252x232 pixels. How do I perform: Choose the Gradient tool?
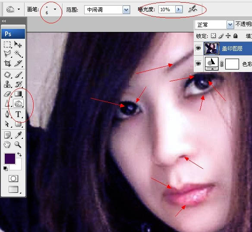click(x=18, y=94)
